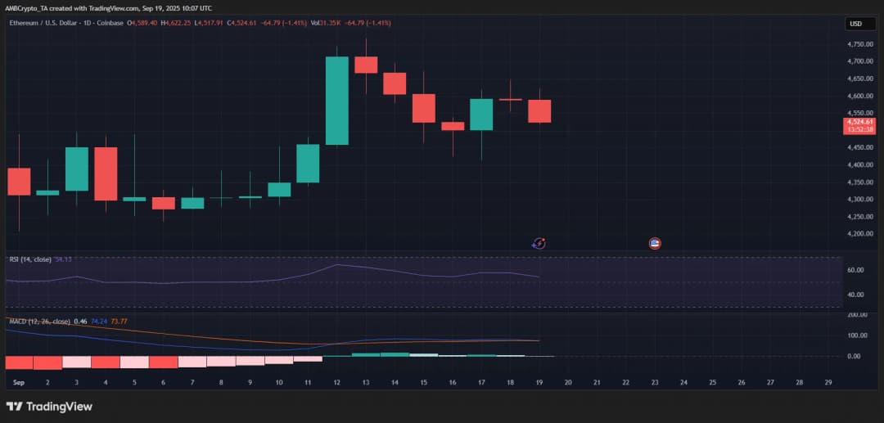The width and height of the screenshot is (884, 423).
Task: Select the RSI (14, close) indicator label
Action: point(29,259)
